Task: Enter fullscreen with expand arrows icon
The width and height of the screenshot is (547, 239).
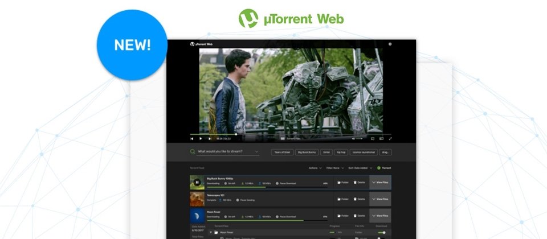Action: click(390, 139)
